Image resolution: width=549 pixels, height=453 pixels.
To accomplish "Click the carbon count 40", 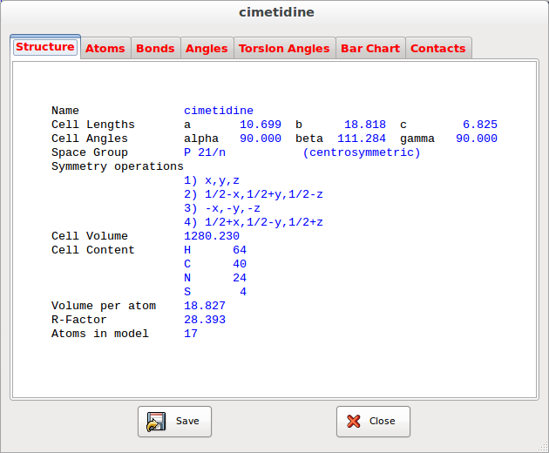I will click(x=240, y=264).
